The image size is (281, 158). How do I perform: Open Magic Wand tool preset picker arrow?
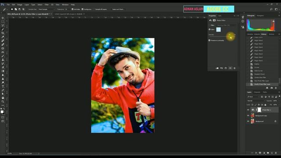pyautogui.click(x=7, y=9)
